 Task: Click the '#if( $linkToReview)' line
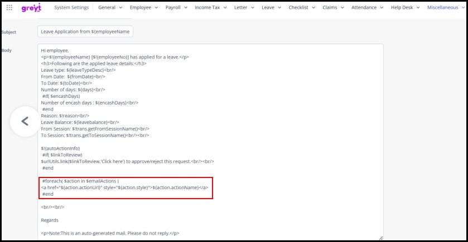point(62,155)
